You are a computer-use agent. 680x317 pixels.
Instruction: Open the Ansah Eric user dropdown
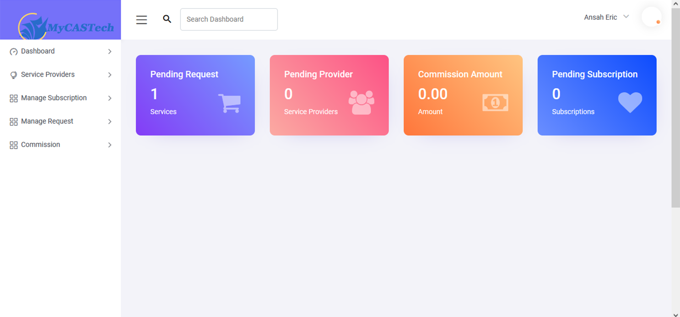pyautogui.click(x=606, y=17)
